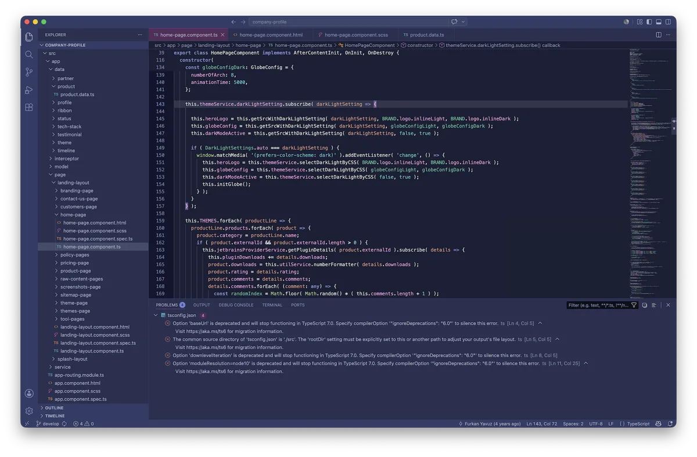Open the Manage gear icon

[29, 411]
